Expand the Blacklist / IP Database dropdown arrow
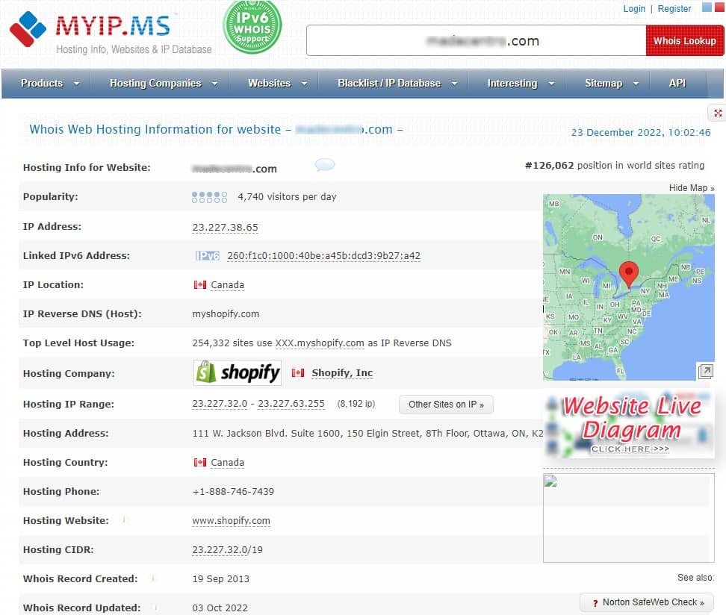 tap(454, 84)
